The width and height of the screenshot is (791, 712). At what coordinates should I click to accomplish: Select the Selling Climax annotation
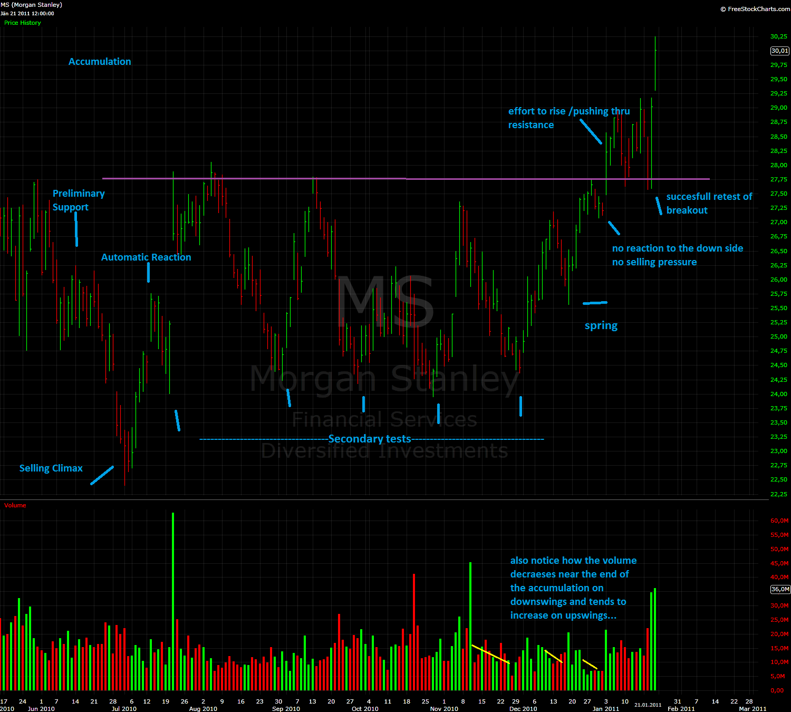[51, 468]
